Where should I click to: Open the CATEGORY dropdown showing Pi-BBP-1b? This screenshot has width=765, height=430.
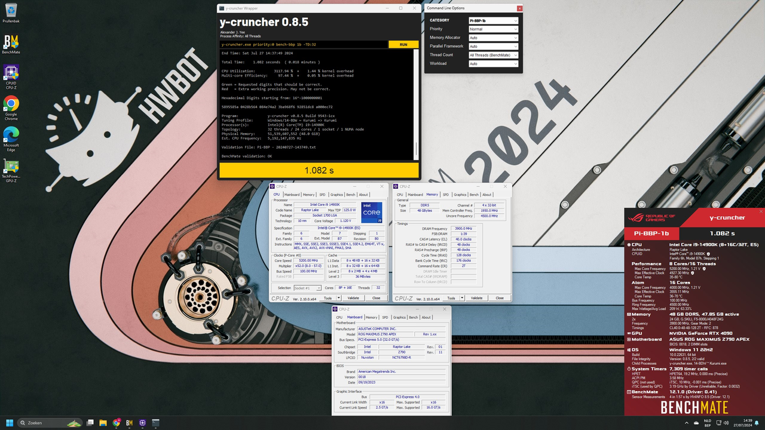494,20
